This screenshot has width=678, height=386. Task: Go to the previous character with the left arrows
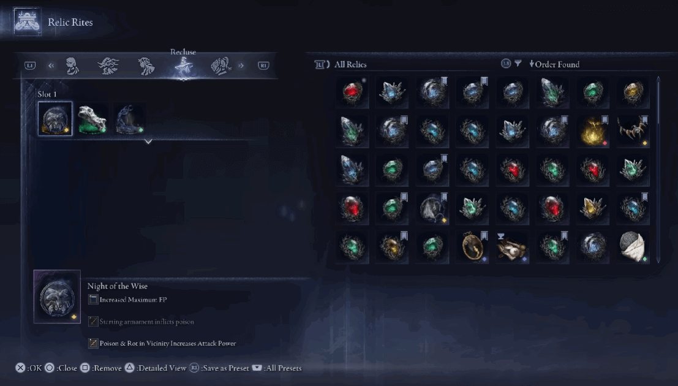click(x=51, y=66)
